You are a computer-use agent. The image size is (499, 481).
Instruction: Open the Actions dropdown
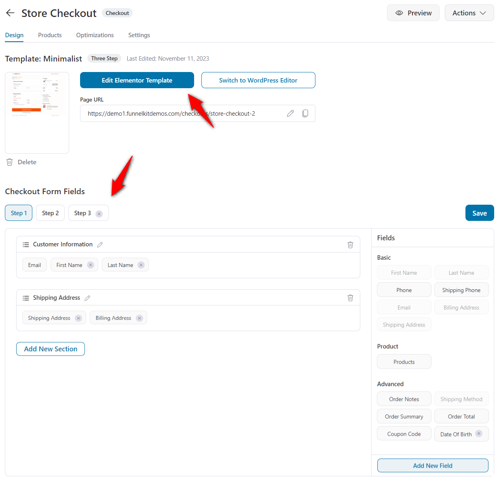click(x=469, y=13)
